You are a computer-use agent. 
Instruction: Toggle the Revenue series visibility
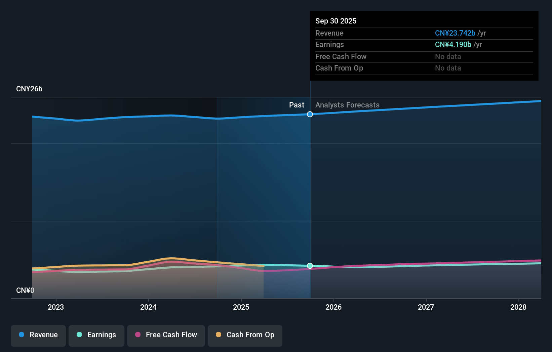tap(38, 335)
